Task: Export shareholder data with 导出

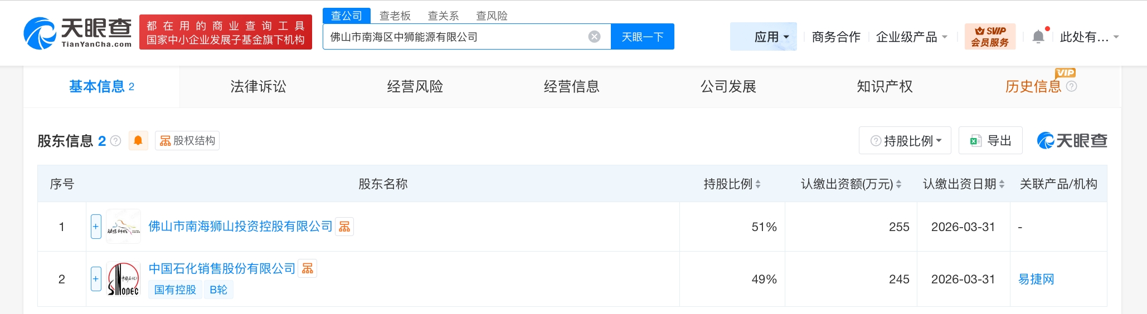Action: [x=990, y=141]
